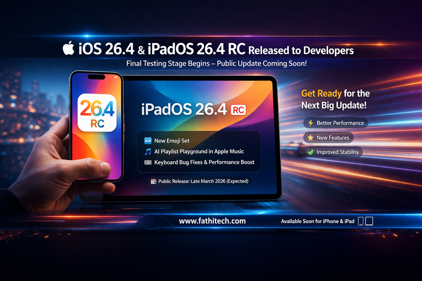Click the calendar icon next to Public Release

click(154, 181)
